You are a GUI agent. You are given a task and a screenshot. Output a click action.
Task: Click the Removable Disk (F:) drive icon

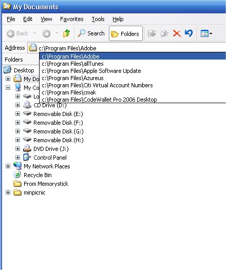click(27, 122)
